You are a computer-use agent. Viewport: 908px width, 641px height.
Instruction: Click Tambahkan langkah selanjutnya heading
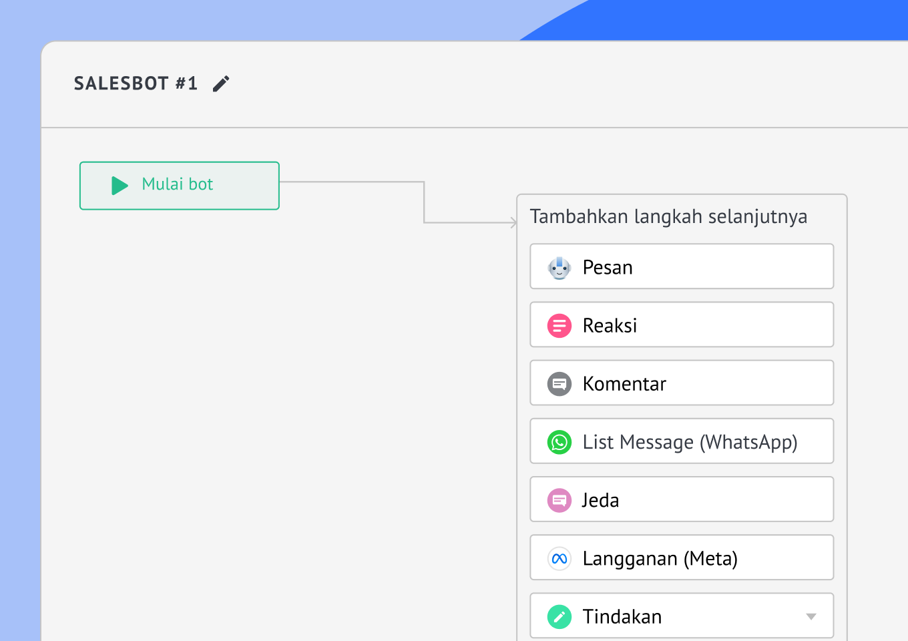click(x=668, y=217)
